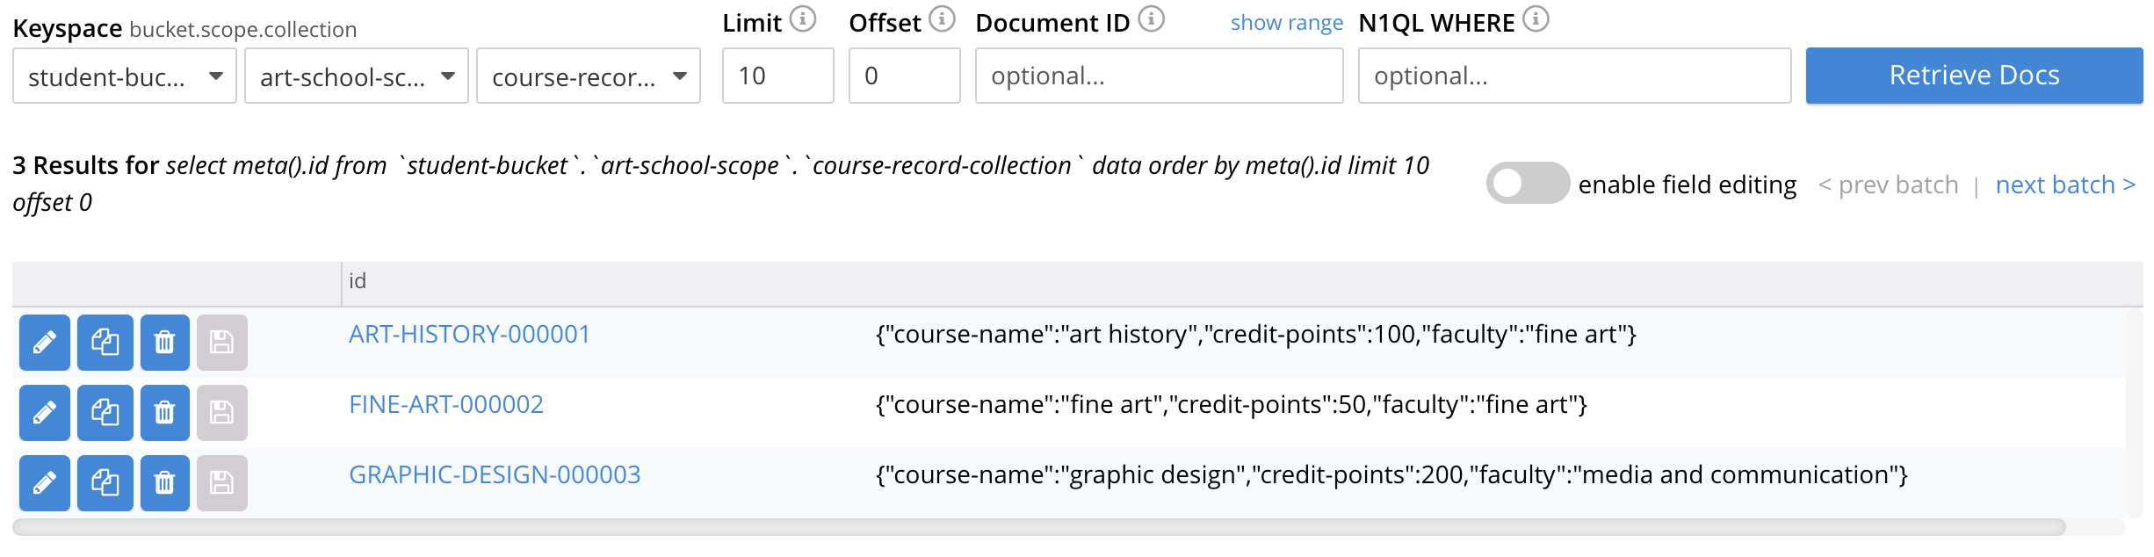Screen dimensions: 2154x557
Task: Save icon for GRAPHIC-DESIGN-000003 row
Action: pyautogui.click(x=222, y=483)
